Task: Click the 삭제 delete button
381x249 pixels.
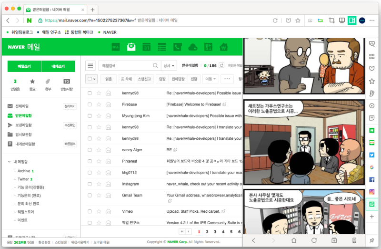Action: pos(127,79)
